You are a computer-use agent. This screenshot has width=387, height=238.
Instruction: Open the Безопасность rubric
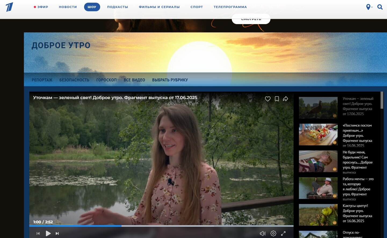74,80
